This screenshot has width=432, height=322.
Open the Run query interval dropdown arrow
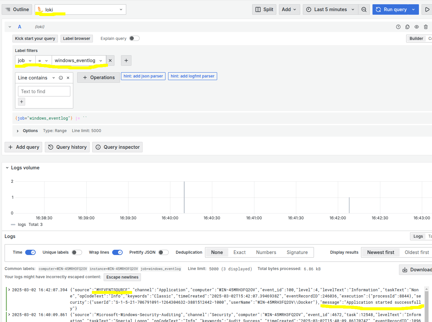tap(414, 9)
